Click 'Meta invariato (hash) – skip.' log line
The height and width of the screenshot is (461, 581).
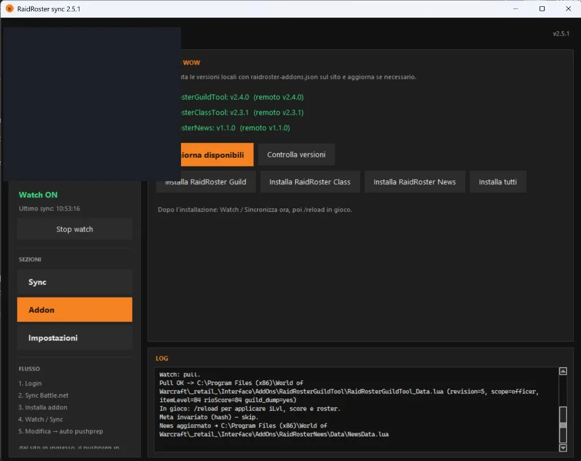pyautogui.click(x=209, y=417)
